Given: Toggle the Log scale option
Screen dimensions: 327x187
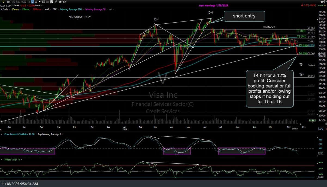Looking at the screenshot, I should [320, 128].
